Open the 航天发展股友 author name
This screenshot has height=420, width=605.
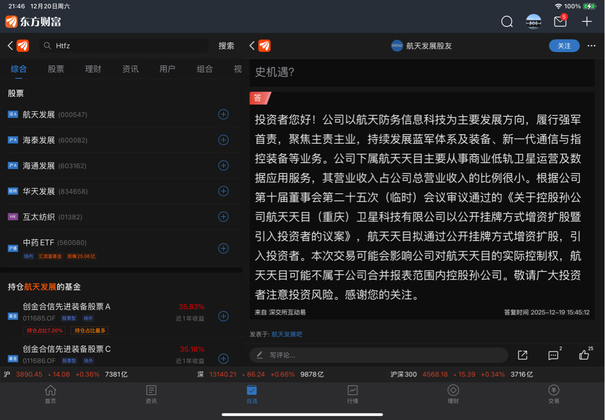point(429,46)
